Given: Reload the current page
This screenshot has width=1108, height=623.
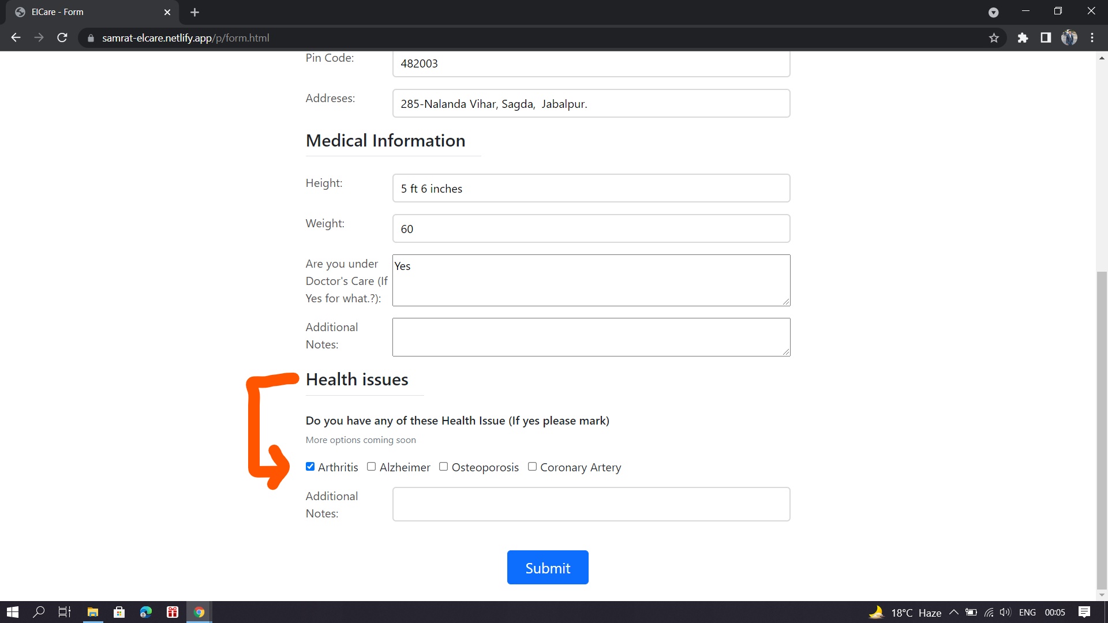Looking at the screenshot, I should [x=62, y=37].
